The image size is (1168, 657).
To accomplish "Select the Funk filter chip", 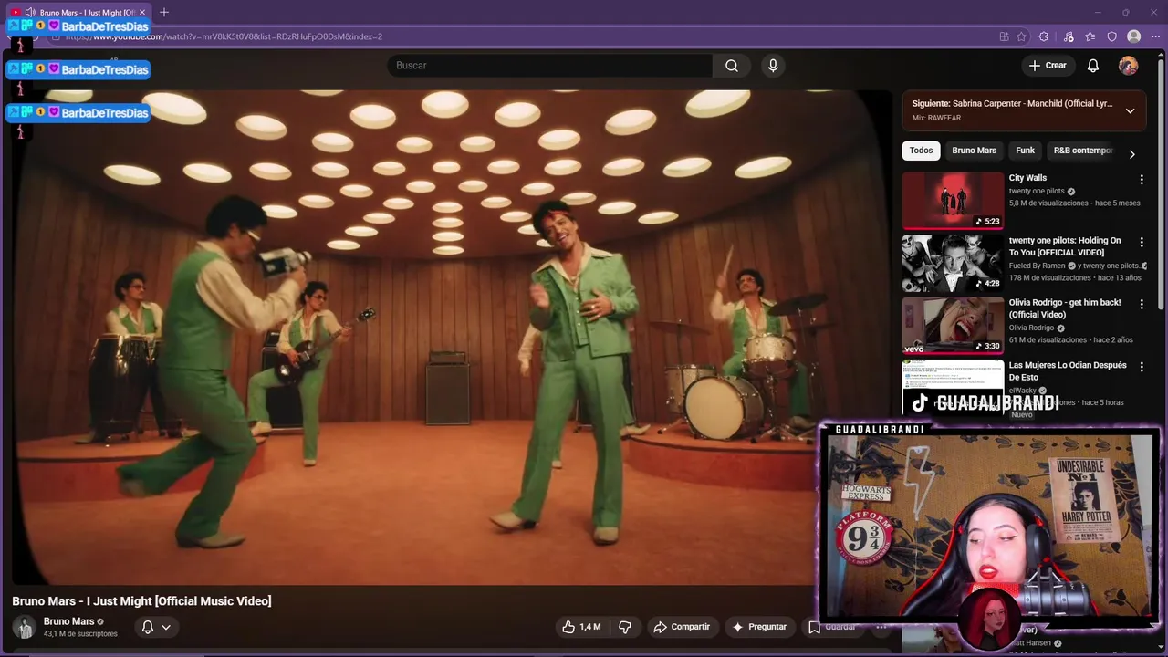I will 1025,151.
